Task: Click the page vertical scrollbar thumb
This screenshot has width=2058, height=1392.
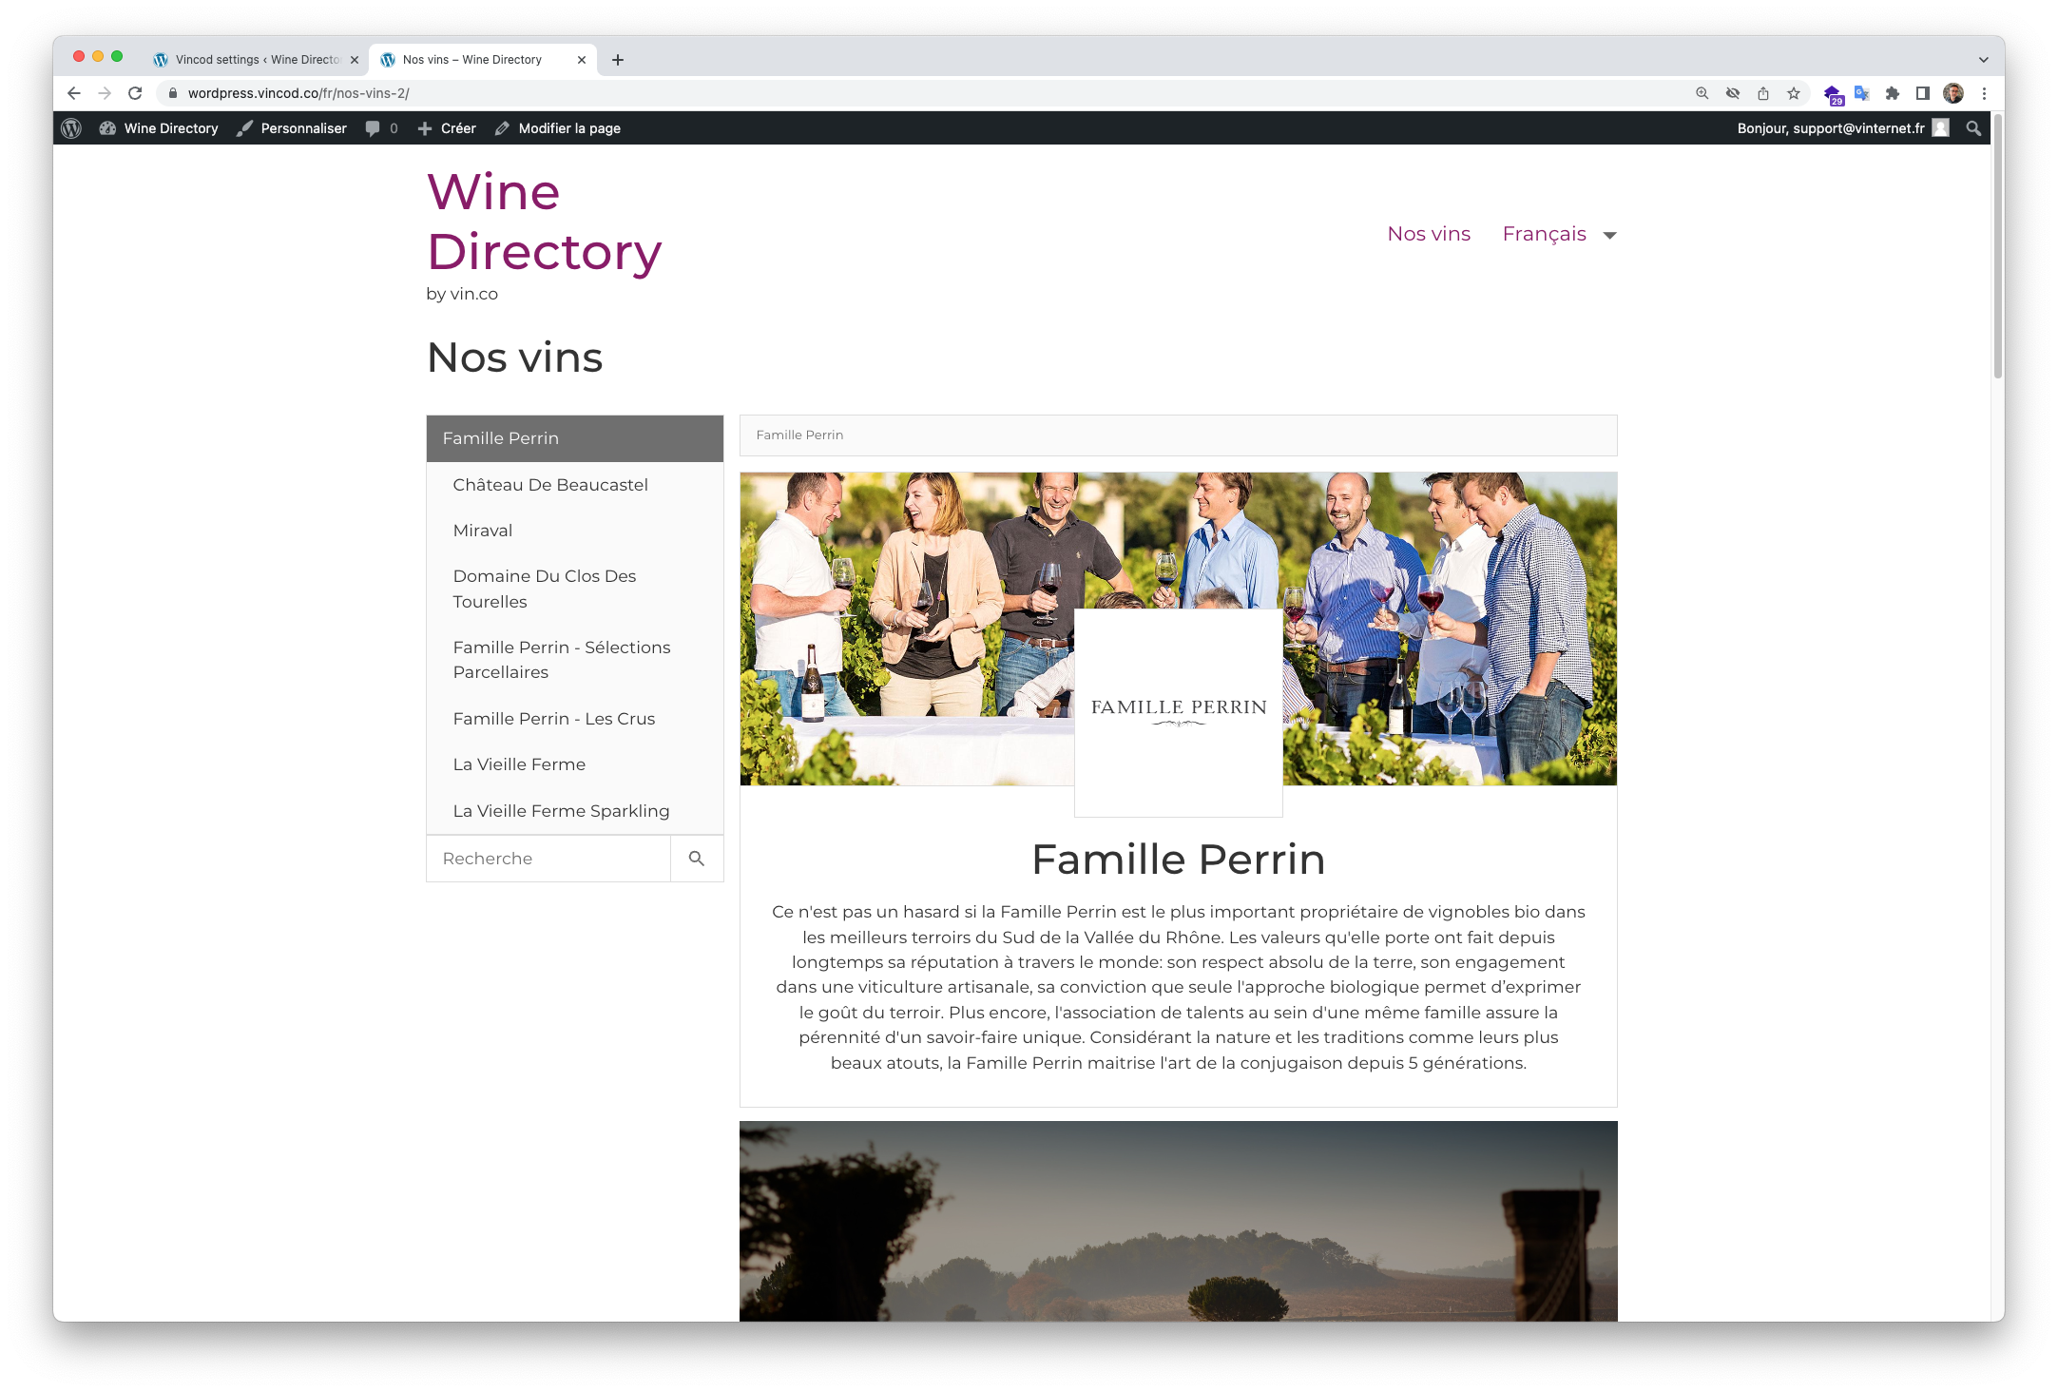Action: coord(1997,247)
